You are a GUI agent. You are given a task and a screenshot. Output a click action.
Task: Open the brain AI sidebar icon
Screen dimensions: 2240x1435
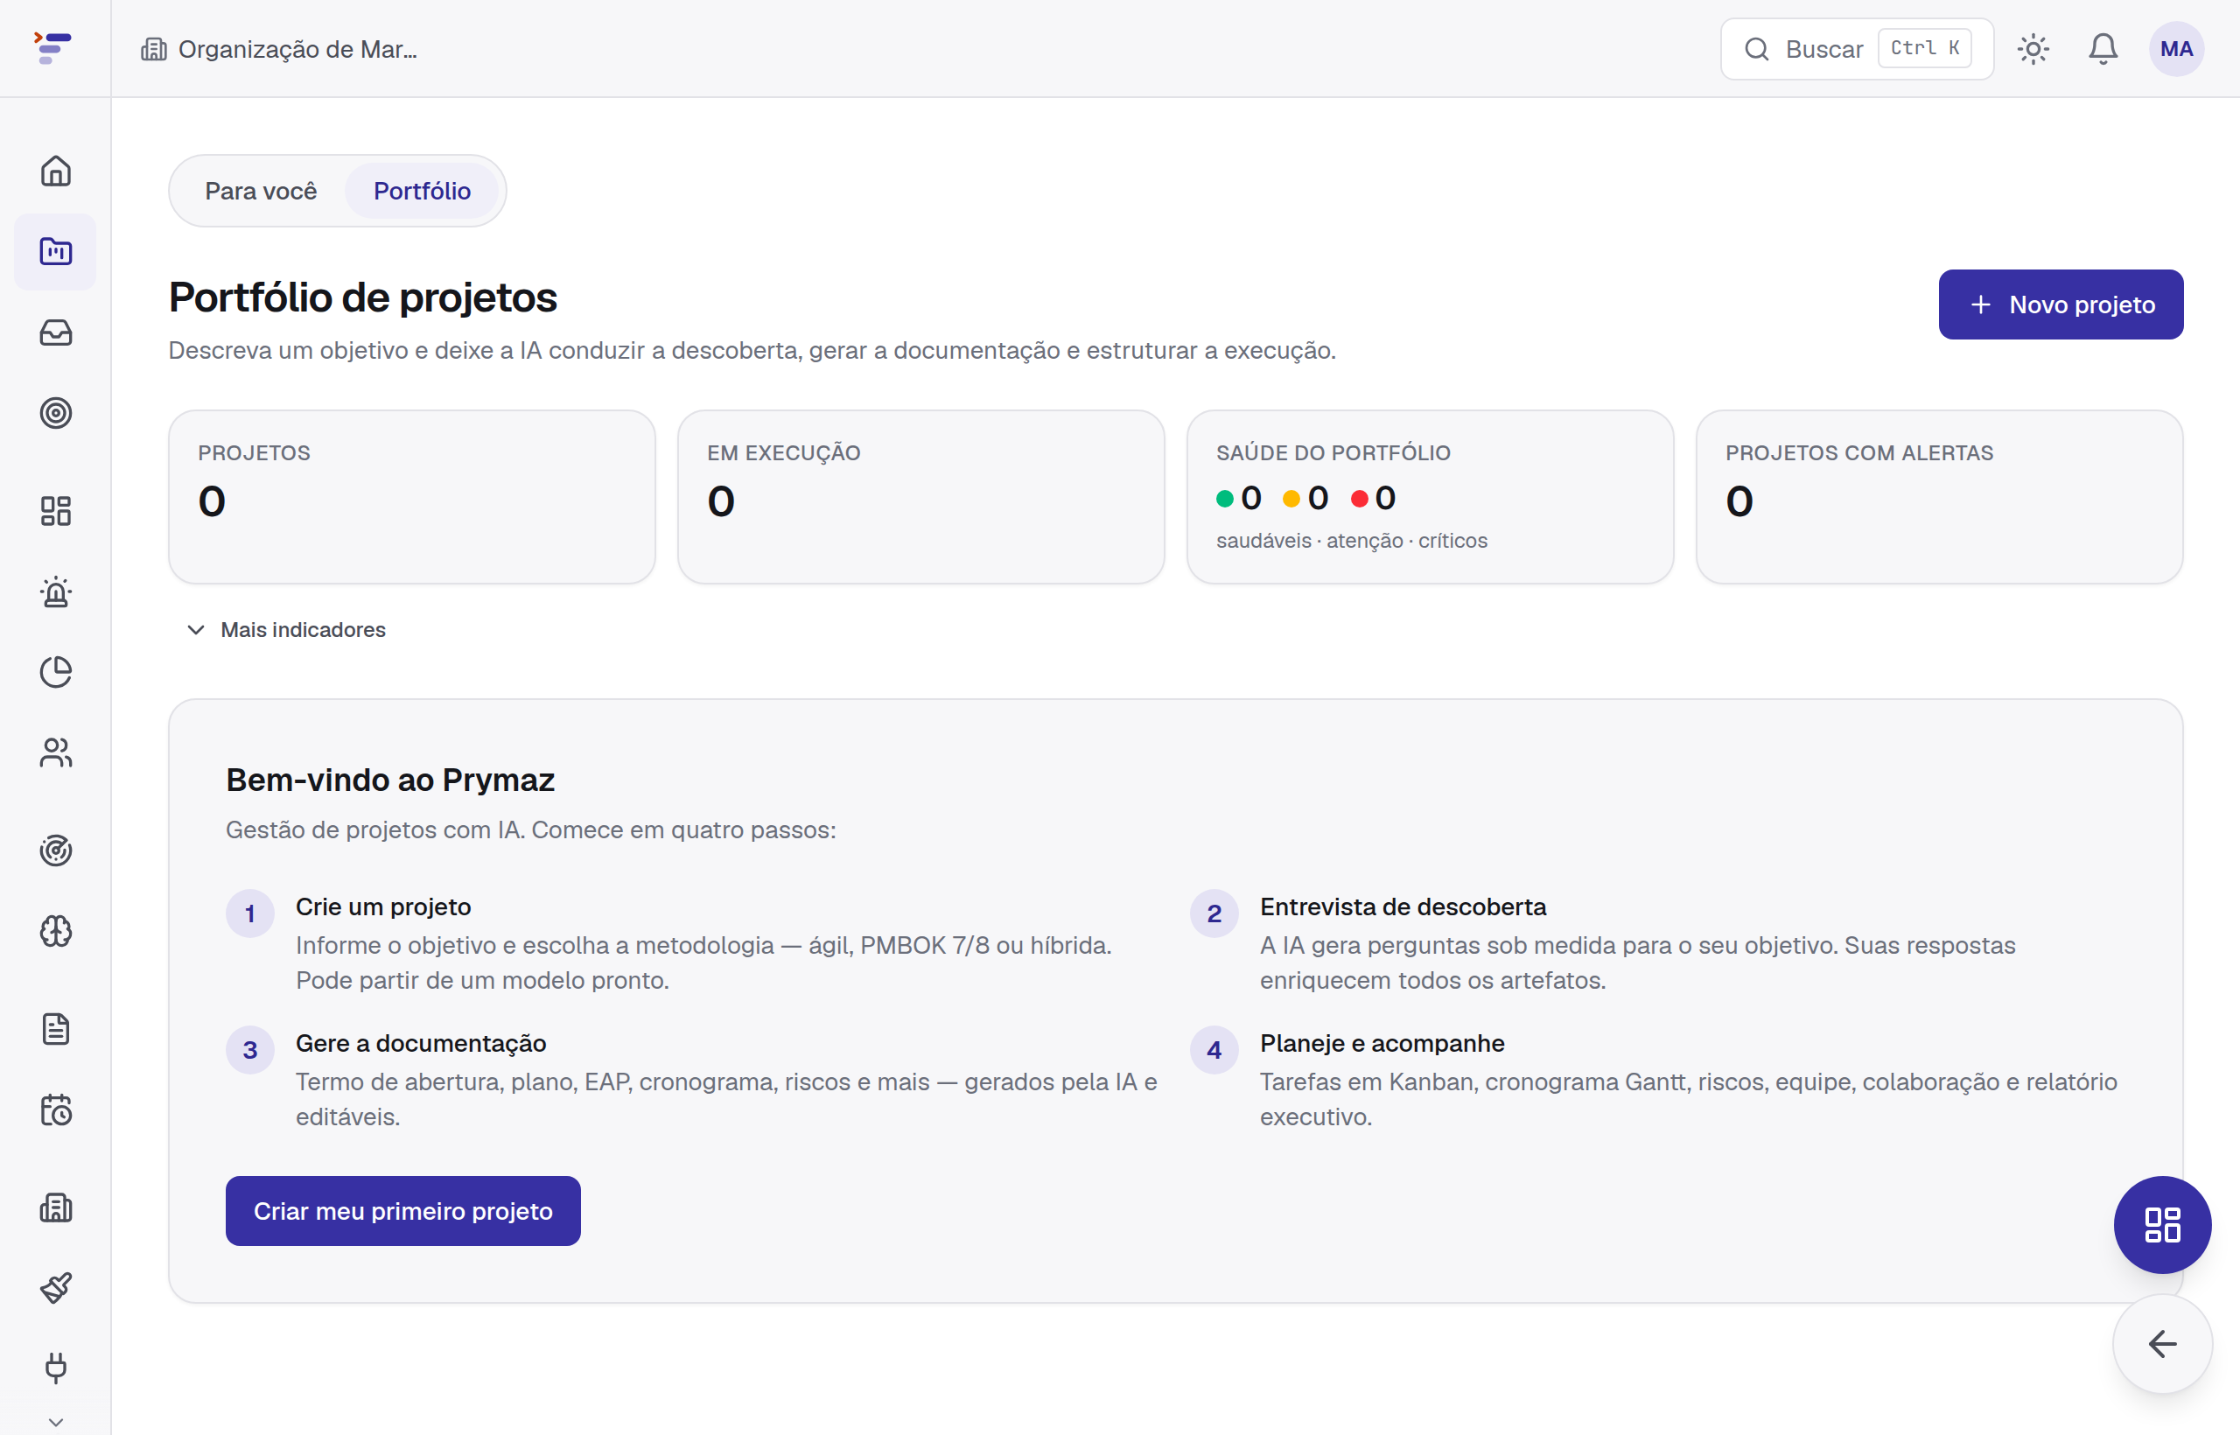coord(56,931)
